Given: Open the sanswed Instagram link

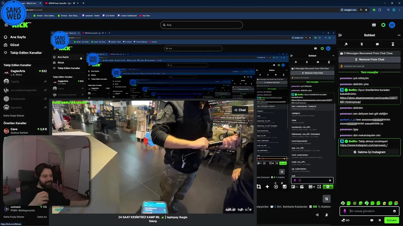Looking at the screenshot, I should click(364, 145).
